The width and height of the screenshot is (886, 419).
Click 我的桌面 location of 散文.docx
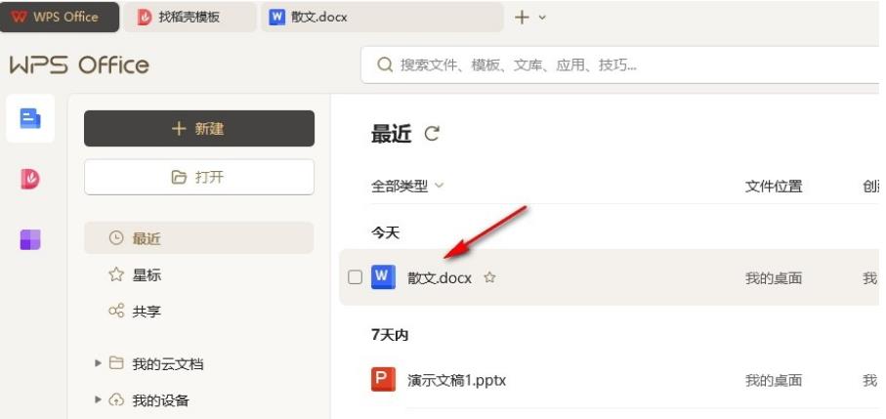point(774,277)
